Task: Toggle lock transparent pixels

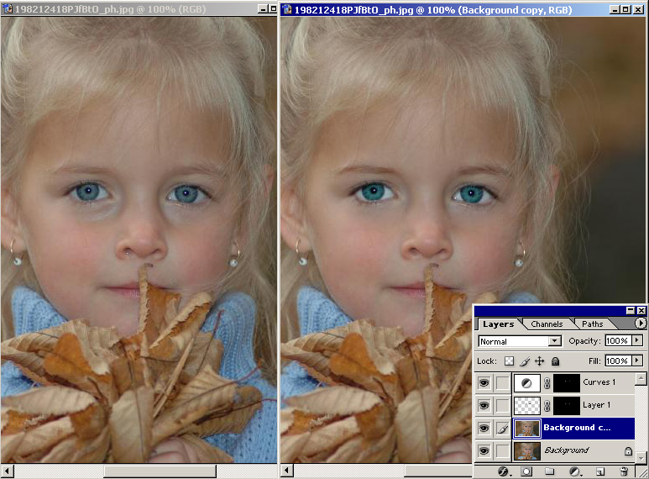Action: point(509,361)
